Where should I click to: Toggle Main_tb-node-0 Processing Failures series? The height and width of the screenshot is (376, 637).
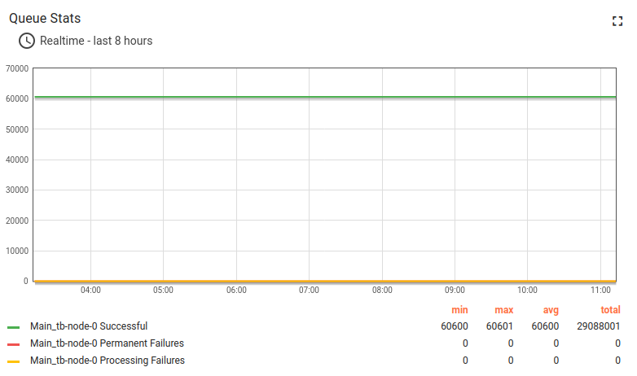click(108, 361)
